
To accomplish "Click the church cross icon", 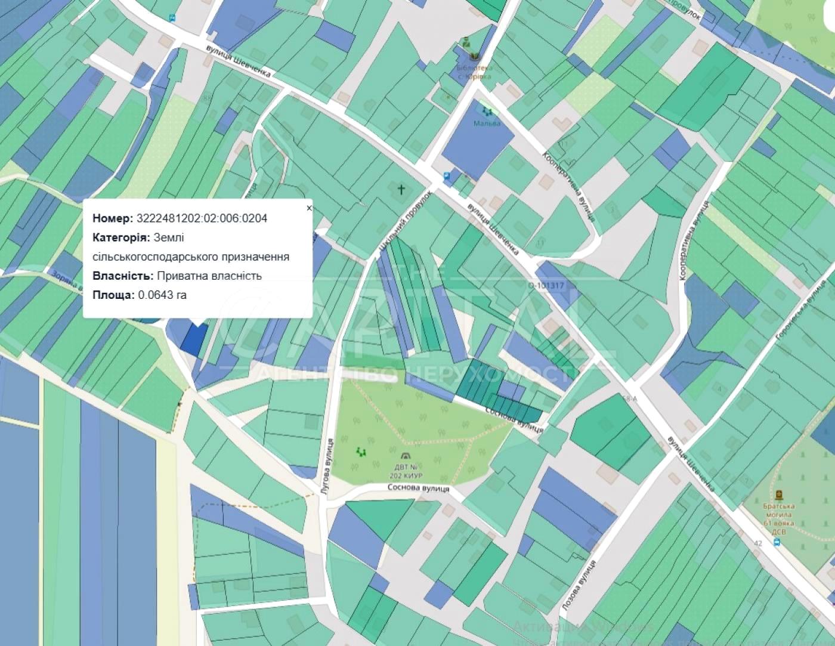I will point(402,190).
